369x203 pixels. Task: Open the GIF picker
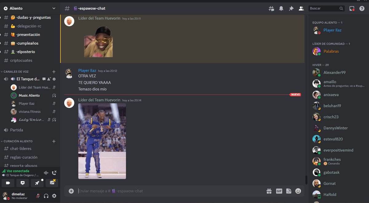point(279,191)
